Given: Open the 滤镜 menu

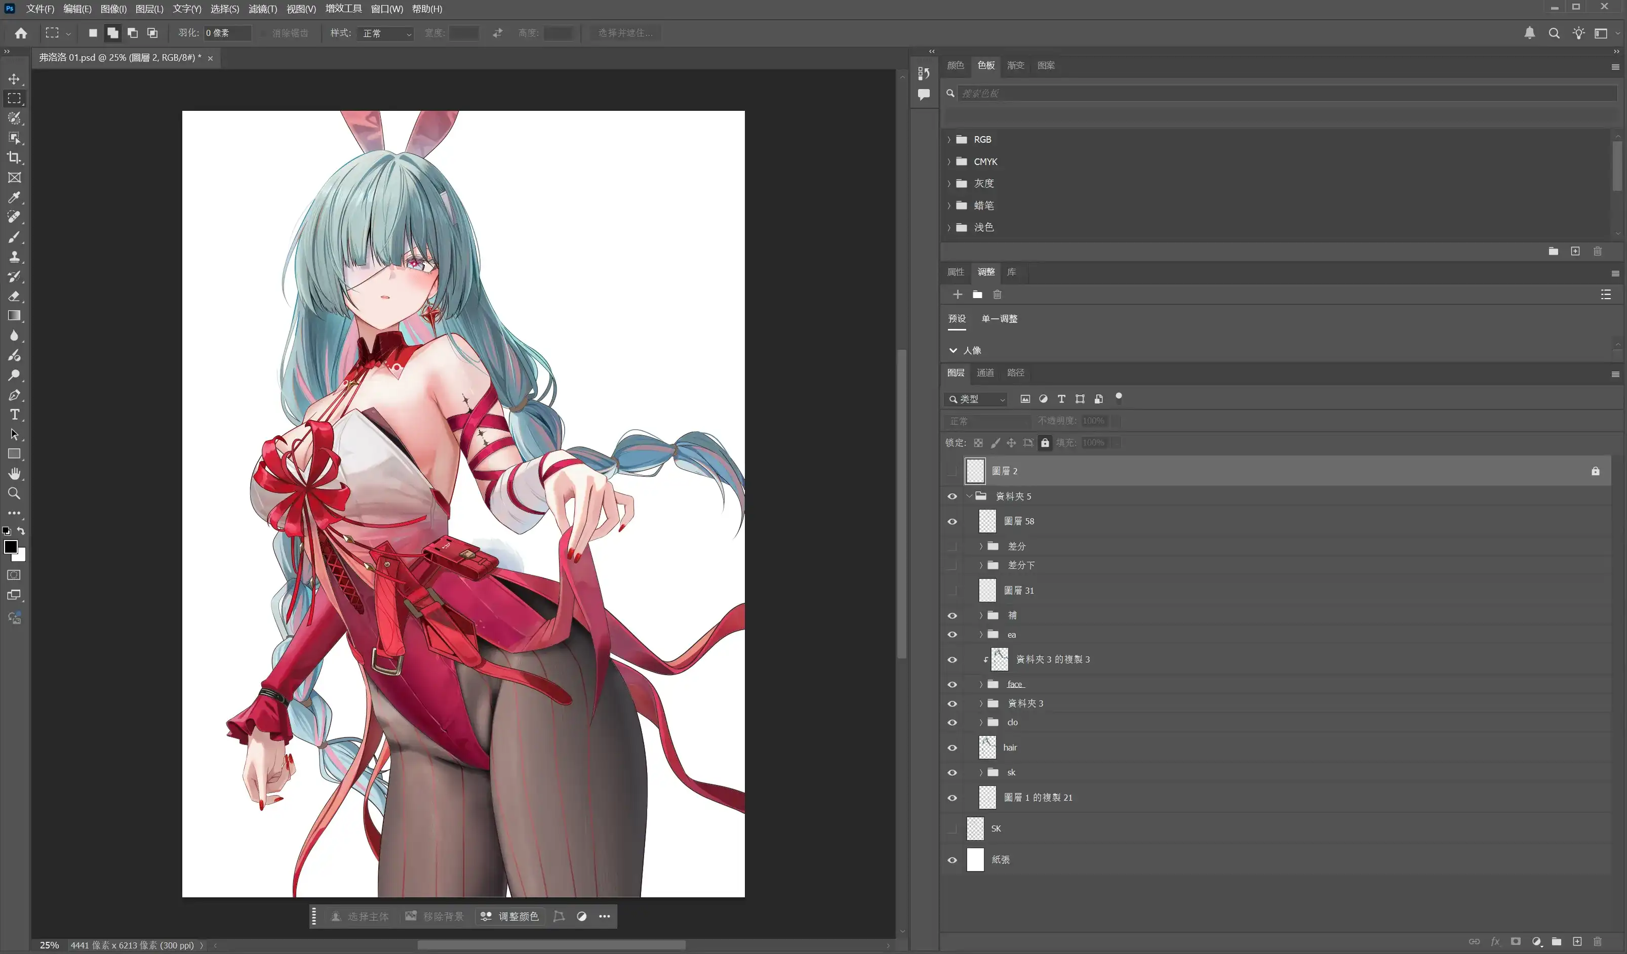Looking at the screenshot, I should click(x=262, y=9).
